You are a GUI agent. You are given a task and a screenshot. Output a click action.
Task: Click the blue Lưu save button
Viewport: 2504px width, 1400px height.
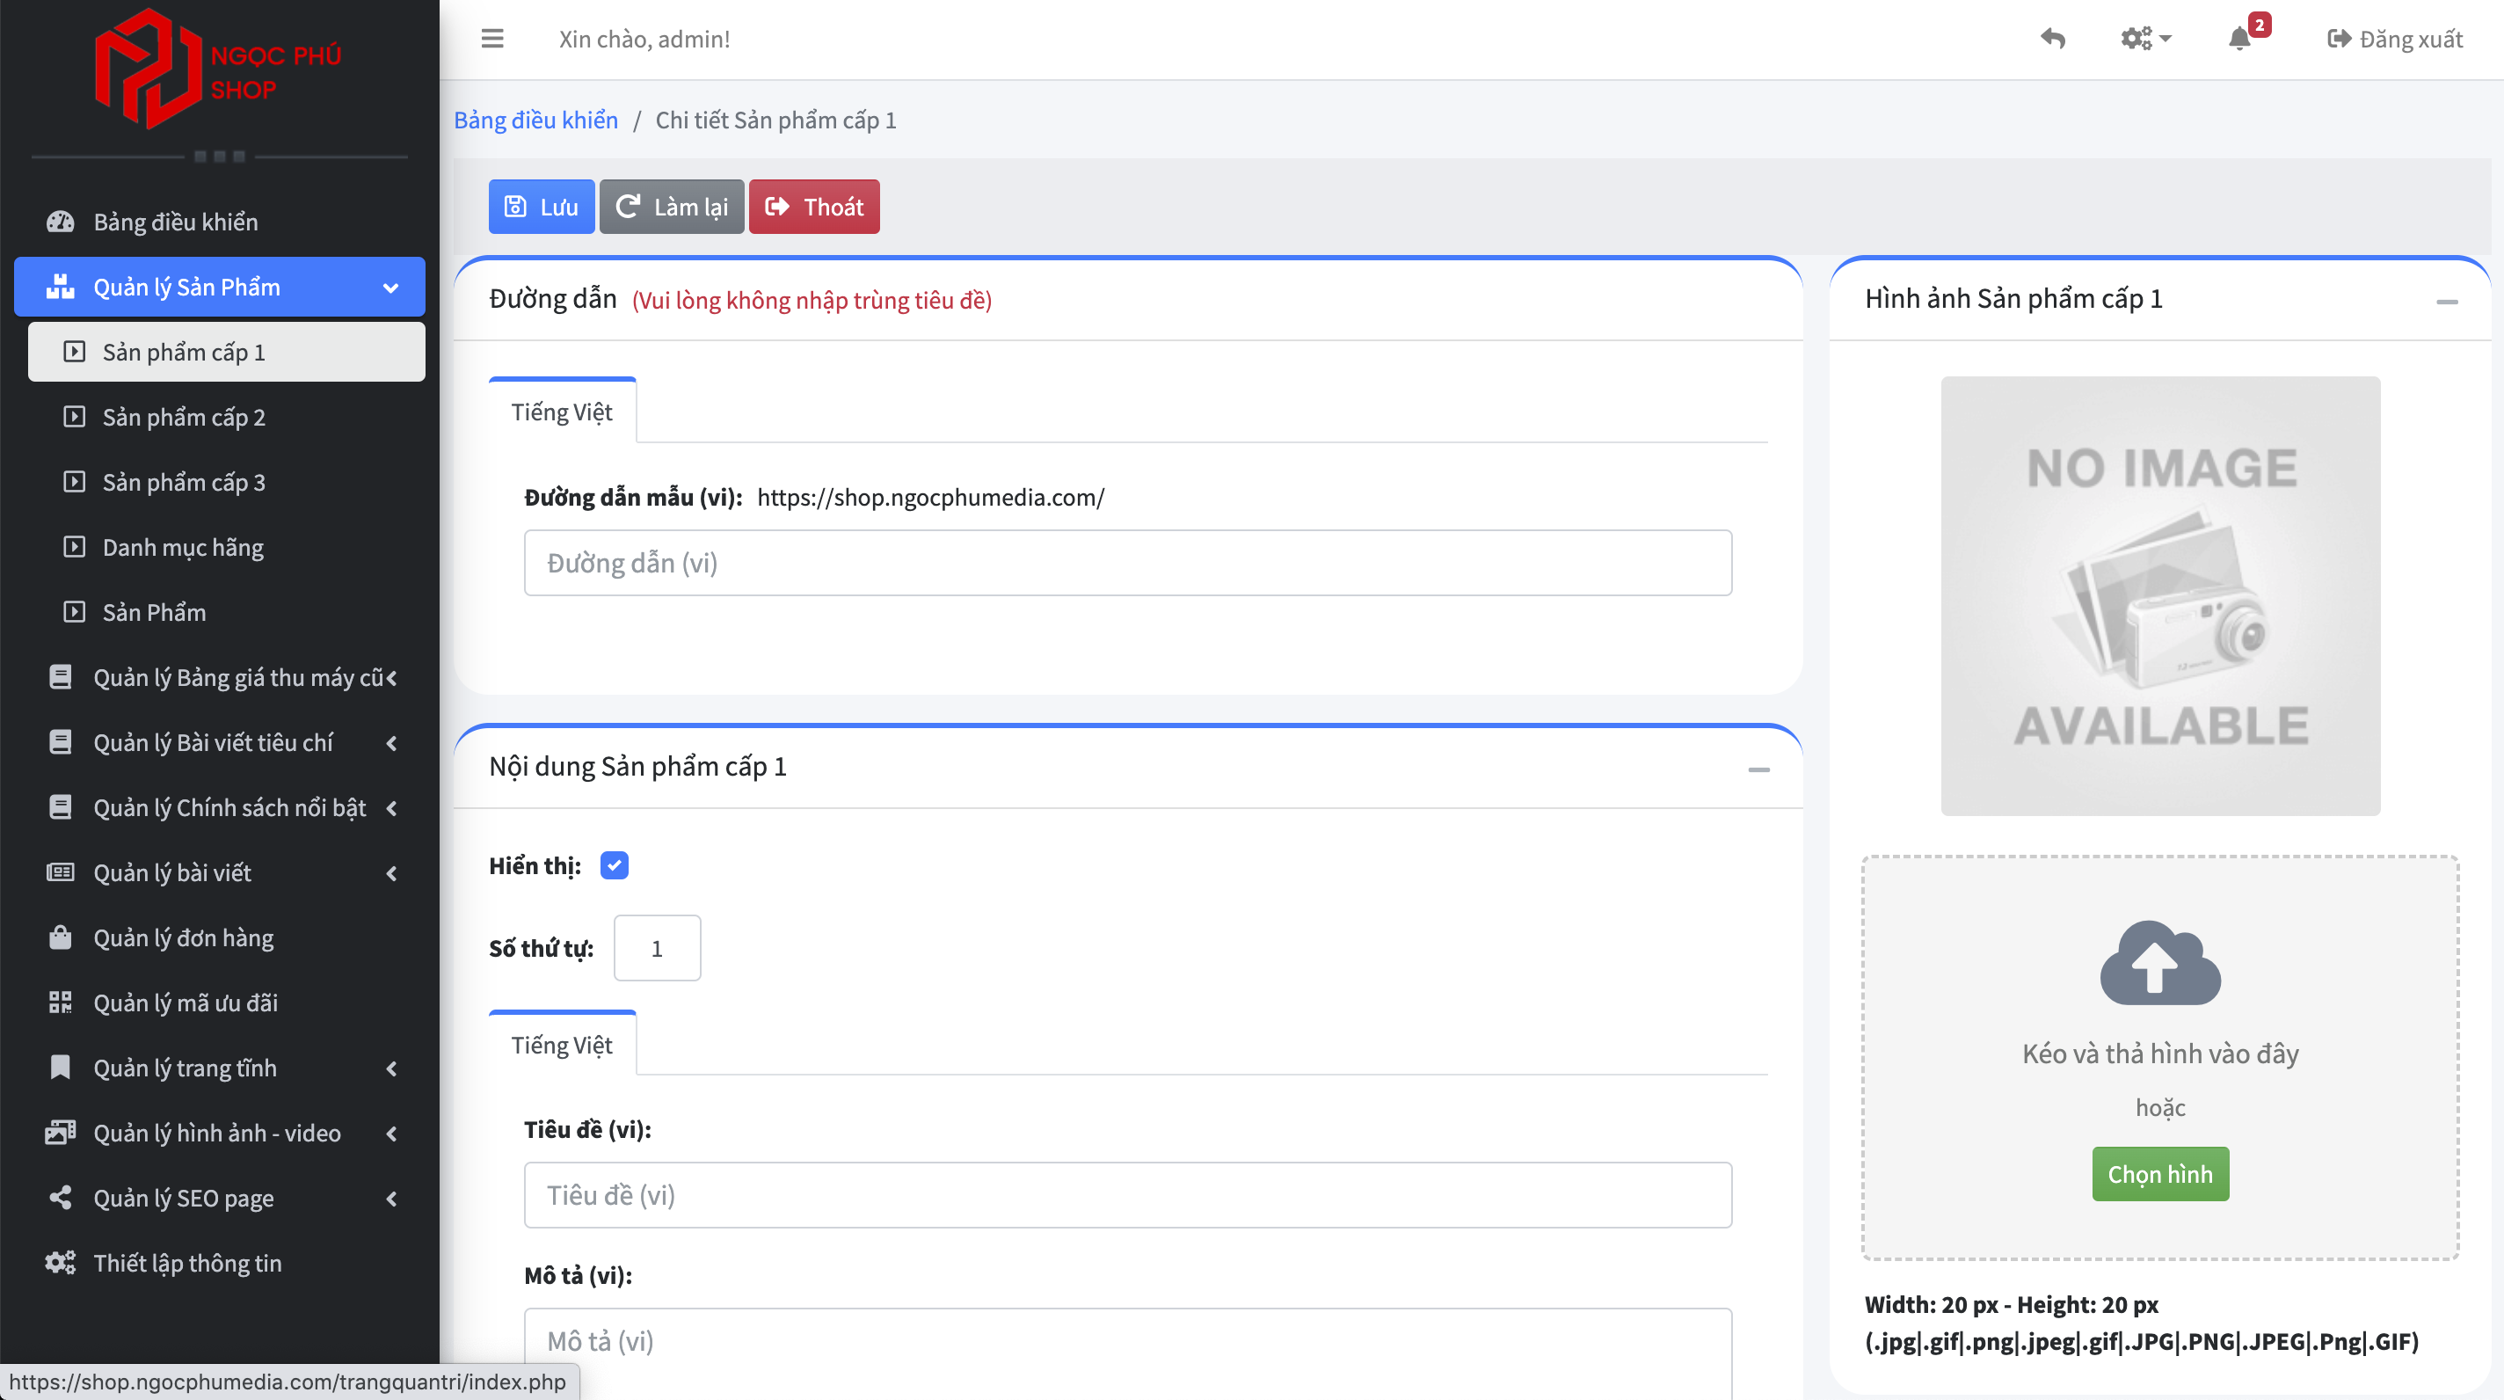pos(542,207)
